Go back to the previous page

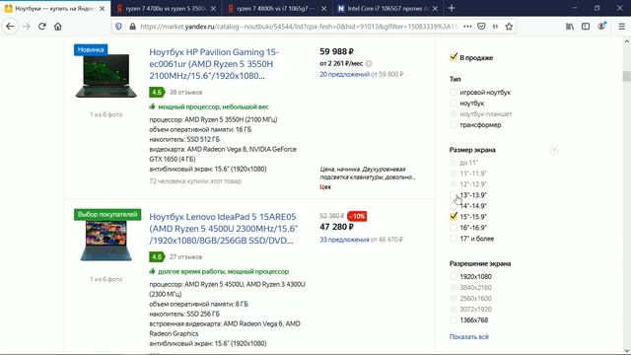[10, 27]
